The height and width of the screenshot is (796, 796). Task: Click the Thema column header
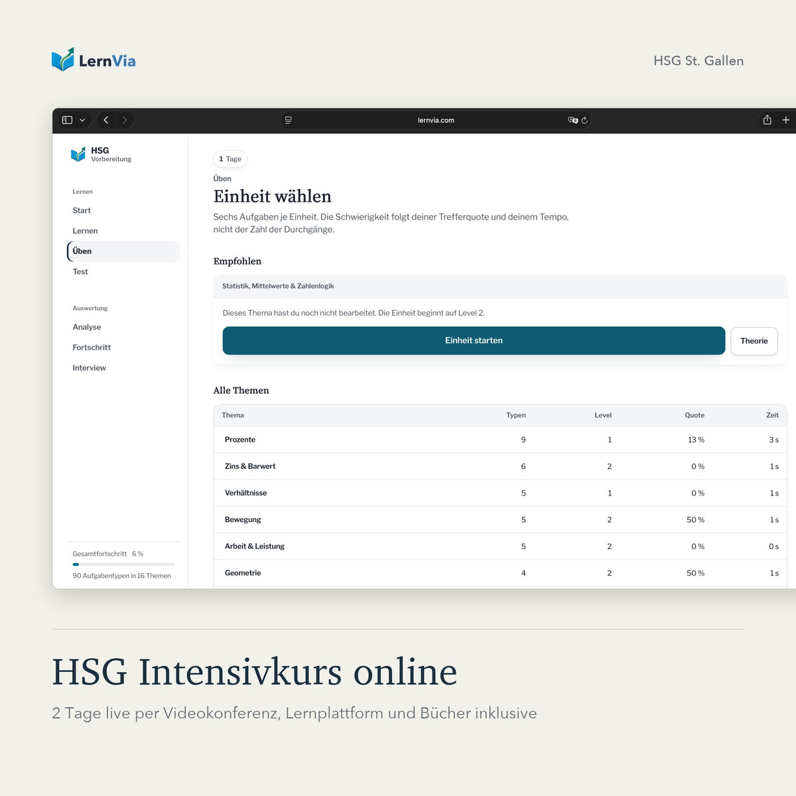click(233, 415)
